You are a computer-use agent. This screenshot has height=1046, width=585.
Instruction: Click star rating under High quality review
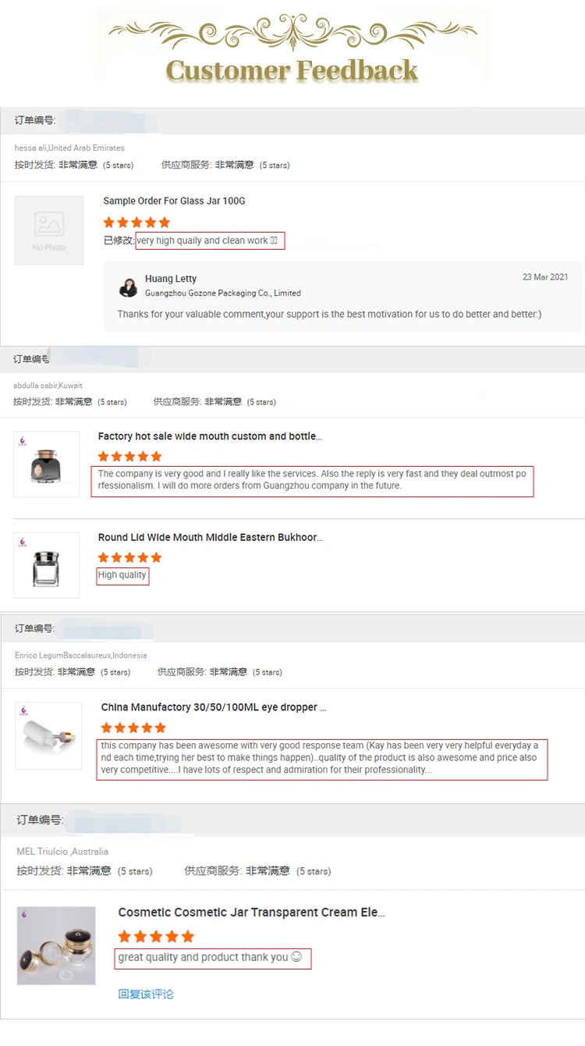pyautogui.click(x=129, y=557)
